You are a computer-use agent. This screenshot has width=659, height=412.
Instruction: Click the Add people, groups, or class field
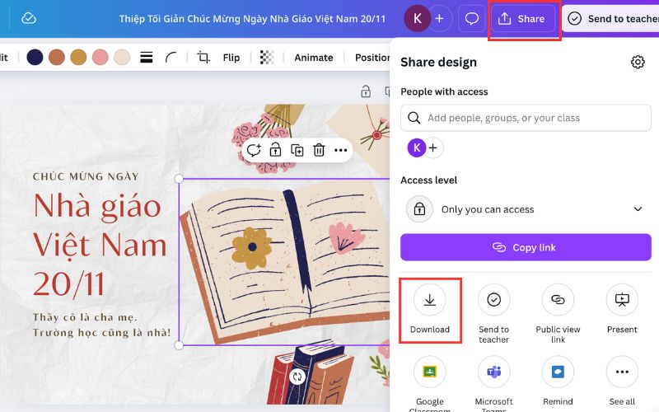(526, 118)
